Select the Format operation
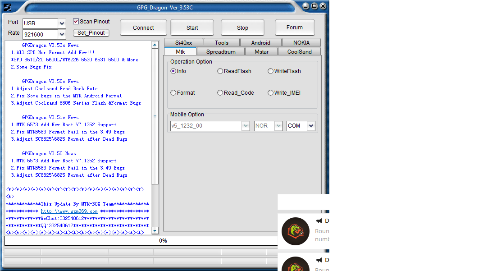The height and width of the screenshot is (271, 483). tap(173, 92)
